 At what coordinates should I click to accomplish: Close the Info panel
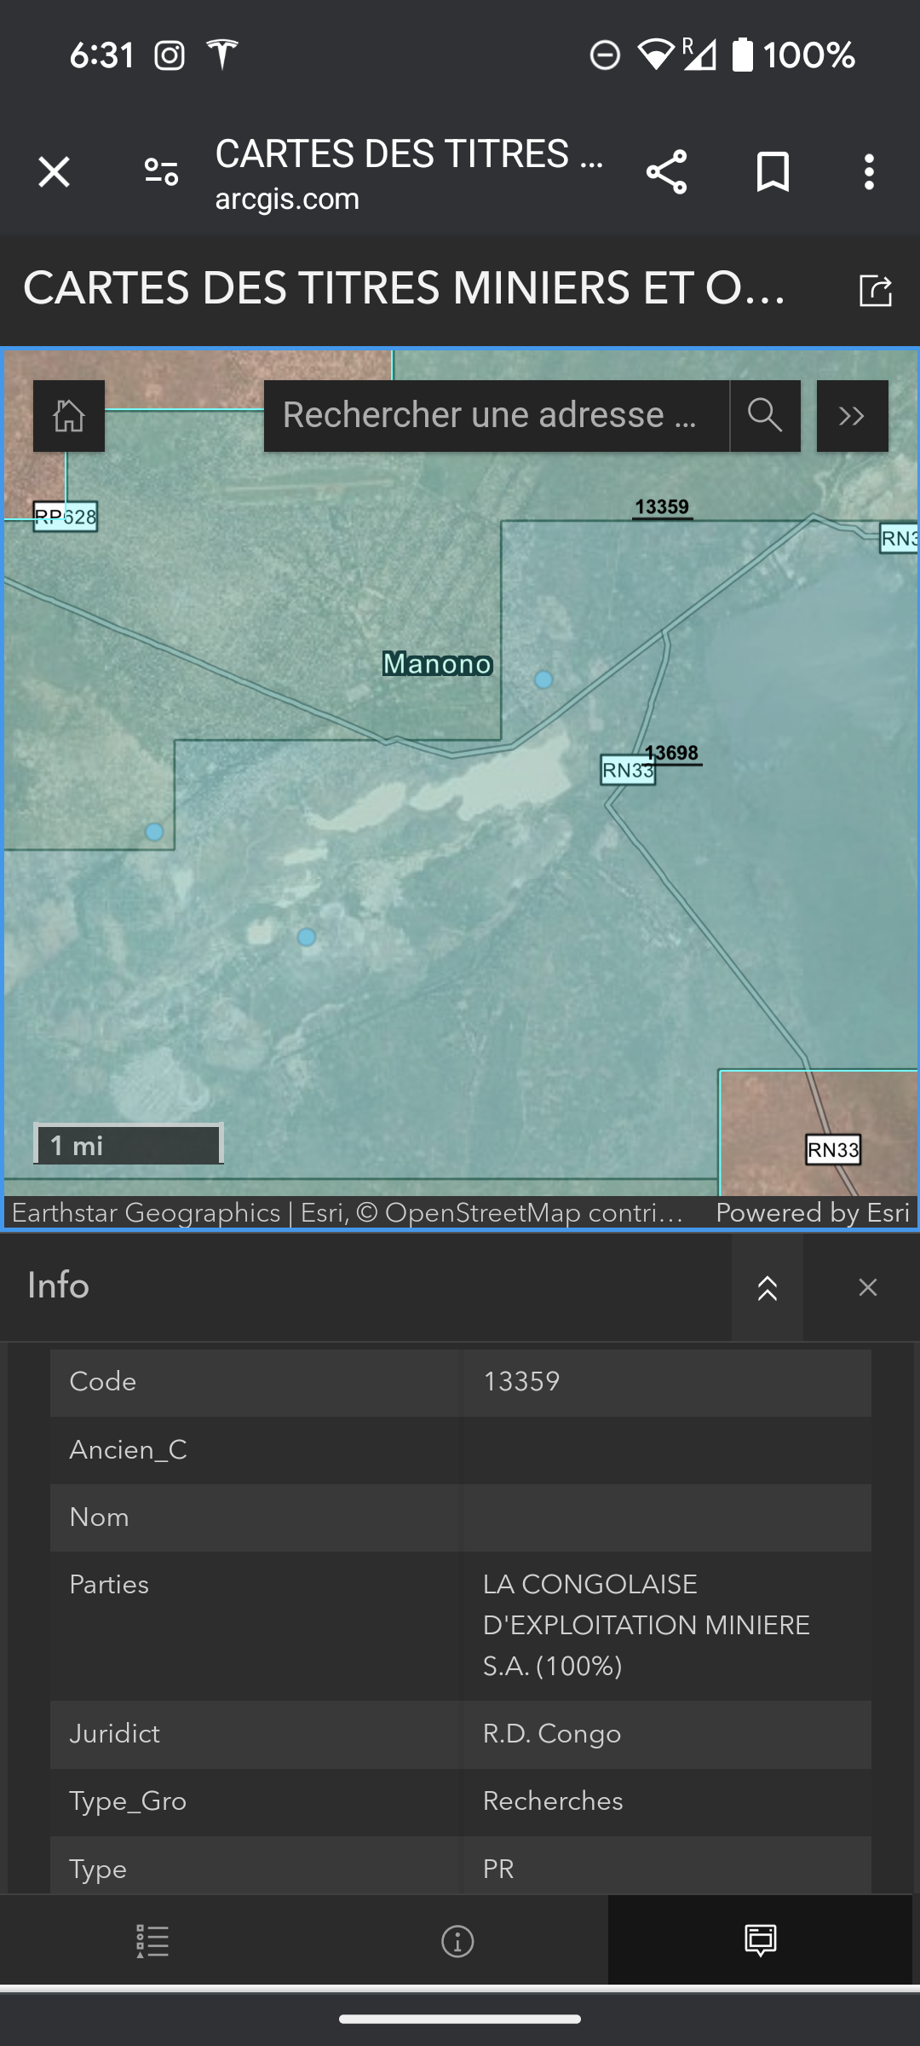pos(867,1287)
